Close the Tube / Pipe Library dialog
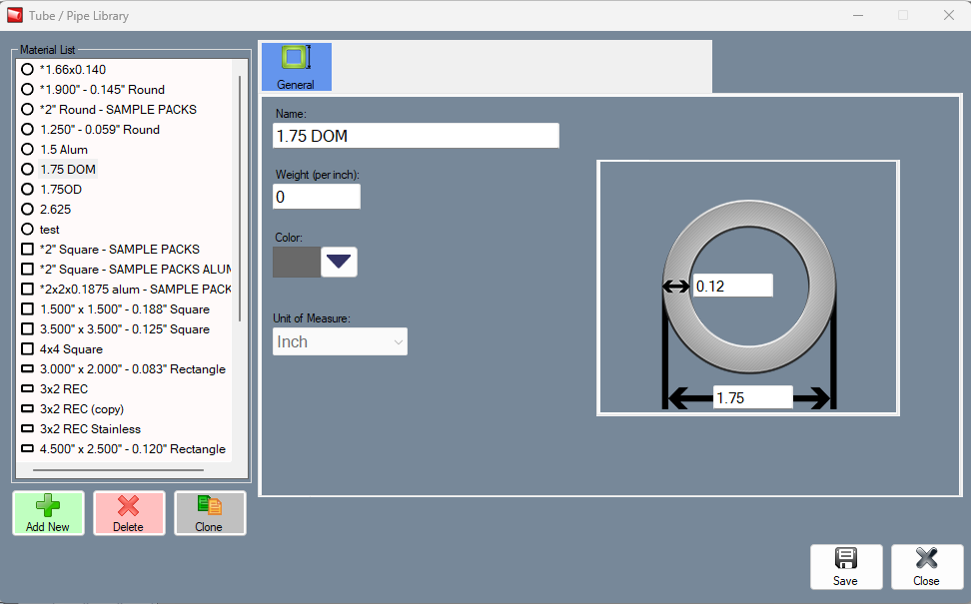This screenshot has height=605, width=971. (927, 567)
